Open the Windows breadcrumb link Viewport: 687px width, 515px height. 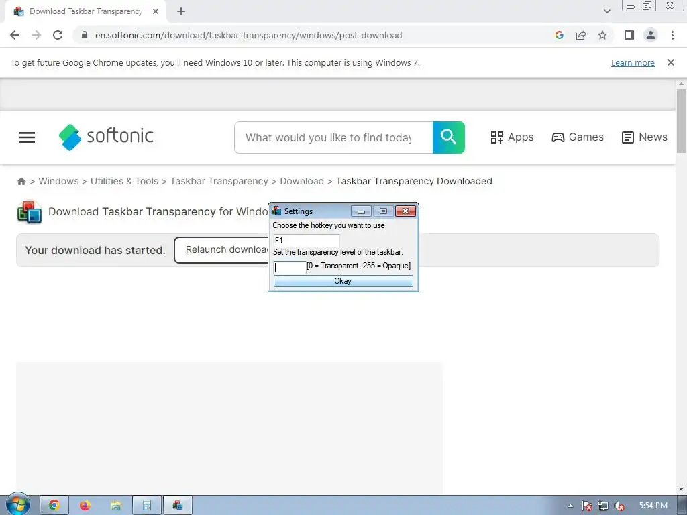(59, 181)
